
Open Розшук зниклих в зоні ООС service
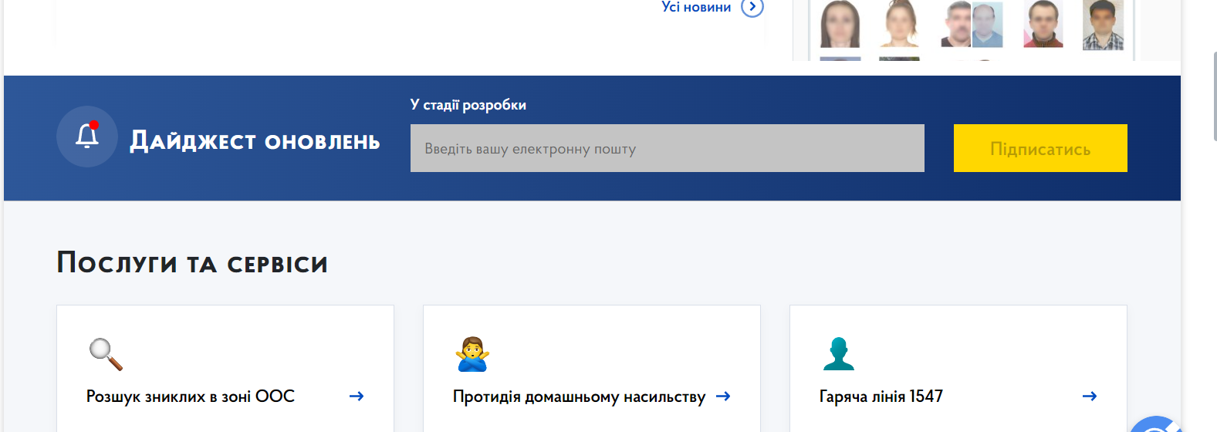pyautogui.click(x=191, y=397)
